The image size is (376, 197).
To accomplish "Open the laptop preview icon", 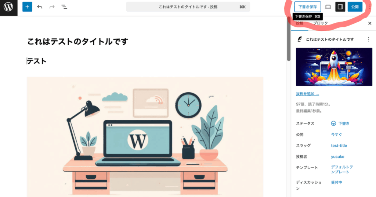I will pos(328,7).
